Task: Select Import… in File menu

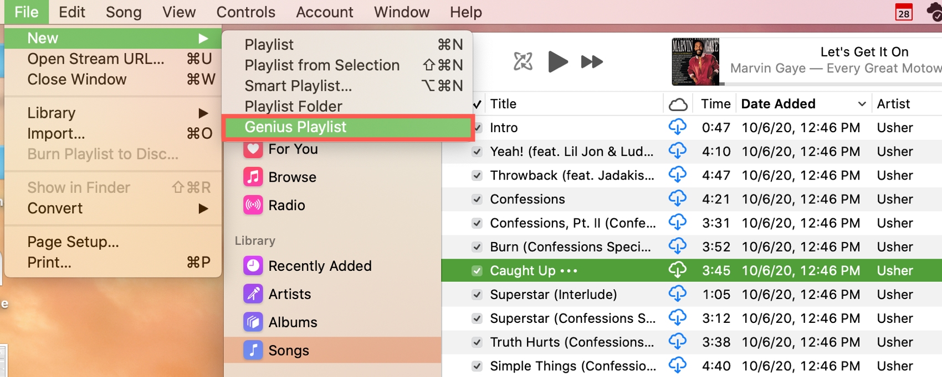Action: (x=113, y=133)
